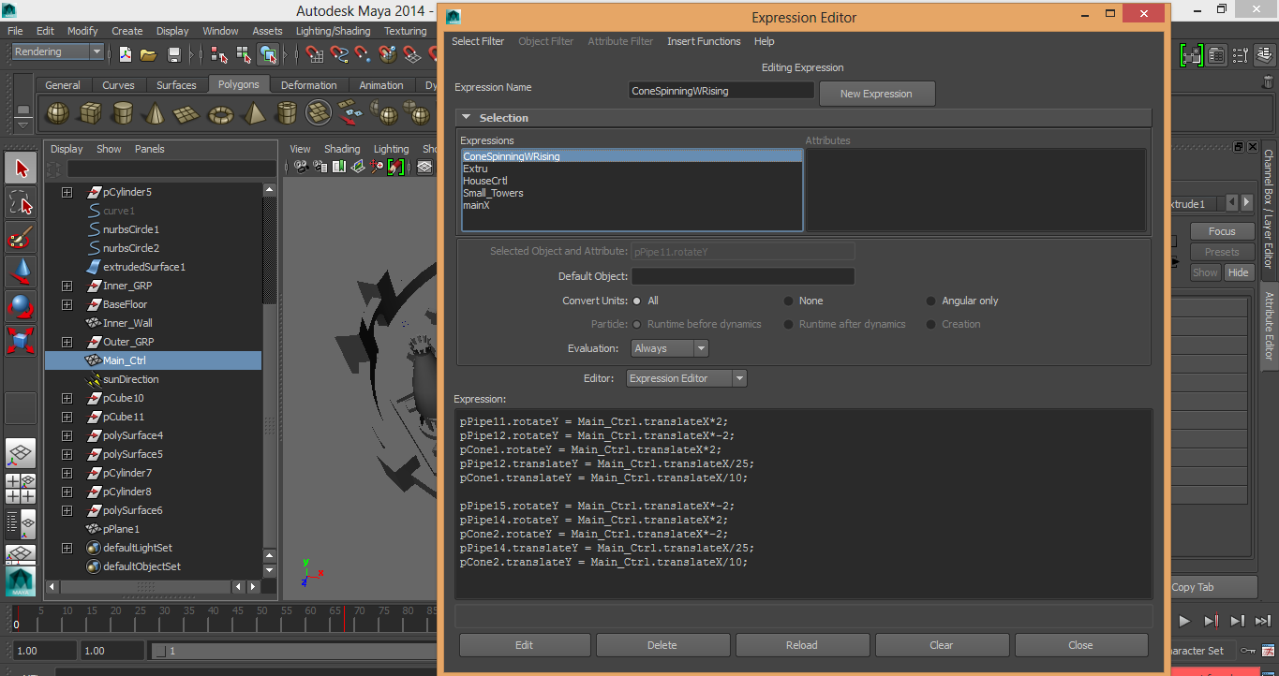Click the New Expression button
This screenshot has height=676, width=1279.
tap(876, 94)
